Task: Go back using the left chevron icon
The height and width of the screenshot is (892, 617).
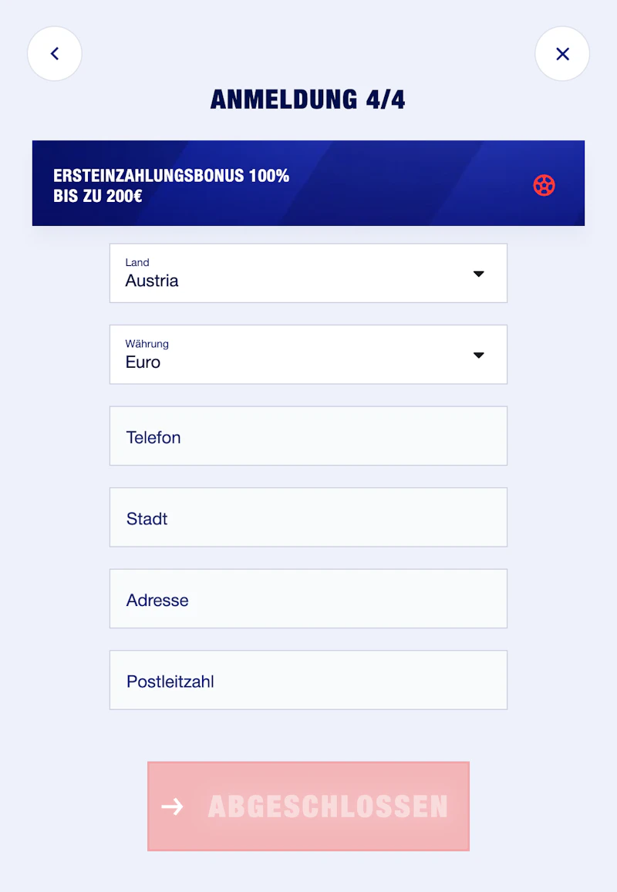Action: point(55,54)
